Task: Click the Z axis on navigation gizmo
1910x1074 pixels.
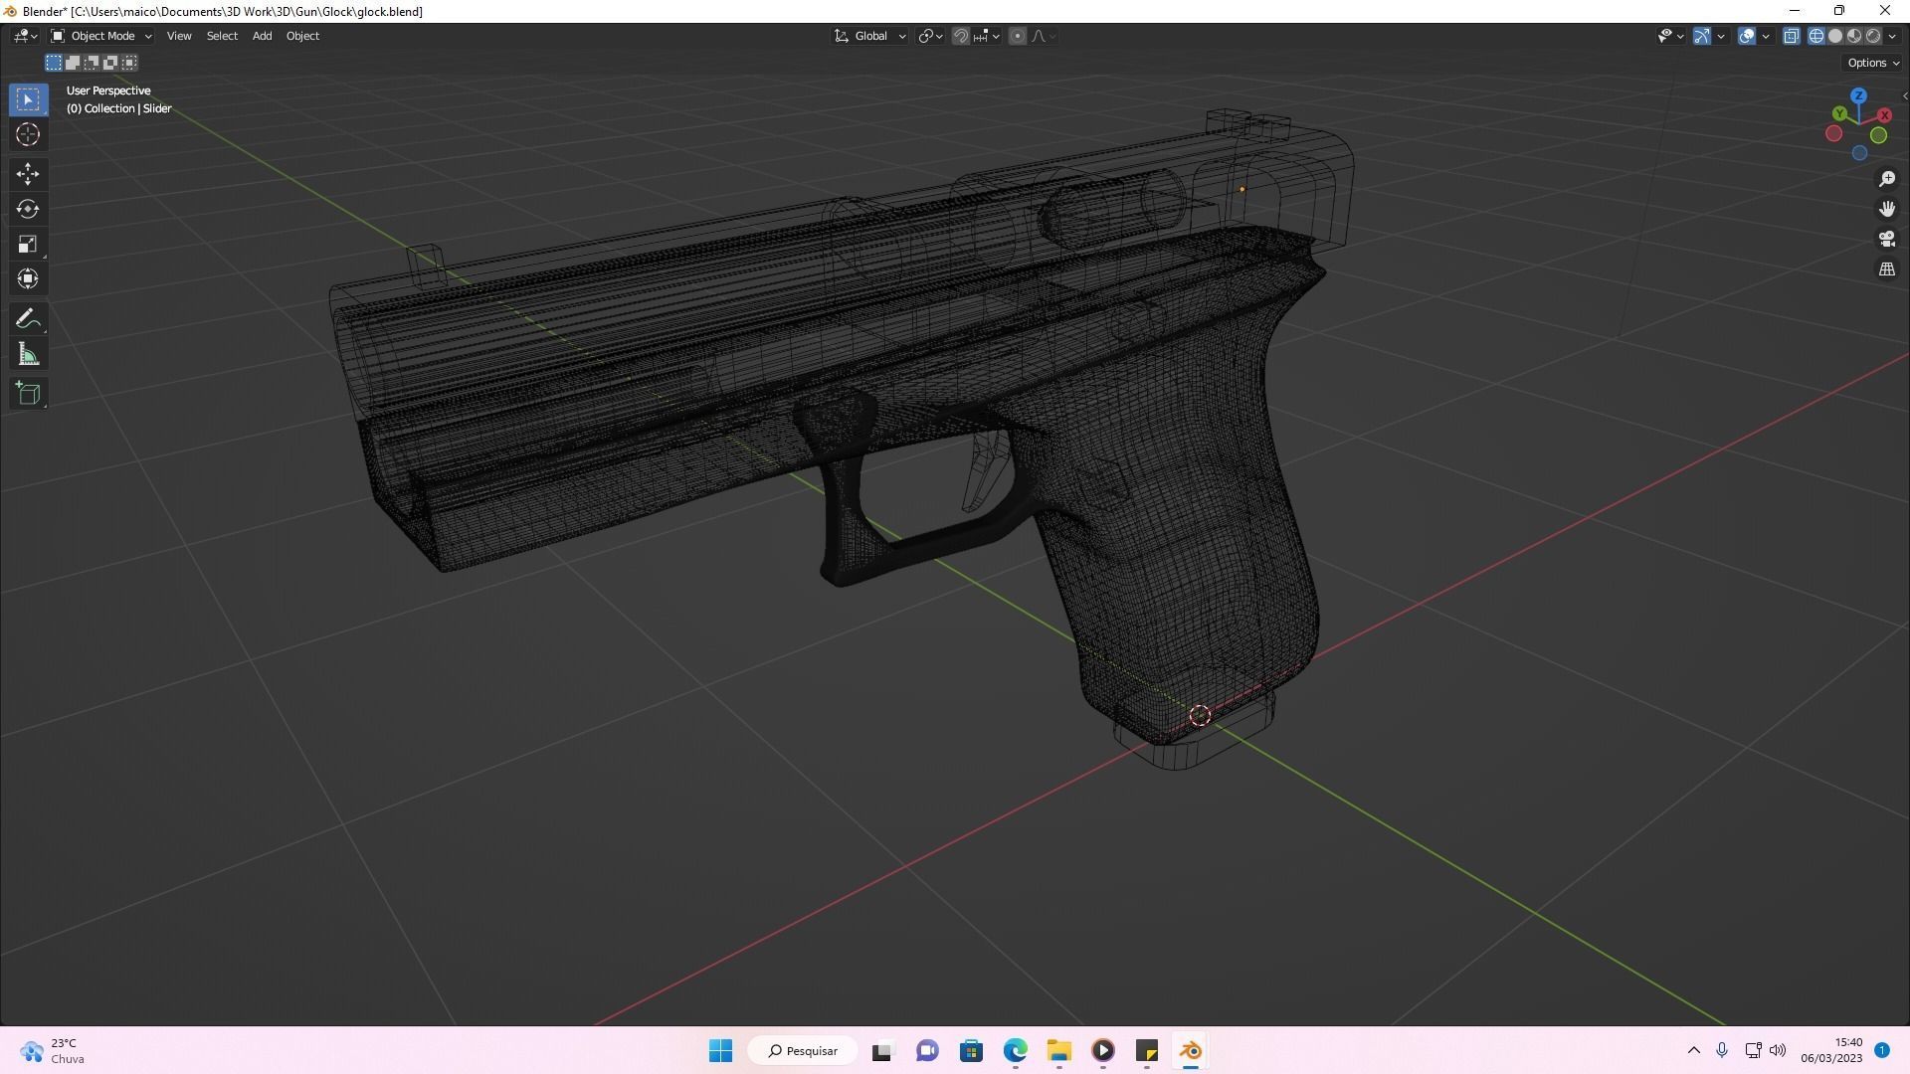Action: click(x=1858, y=96)
